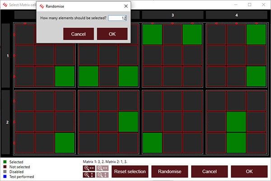Click Cancel in the bottom button bar
This screenshot has height=181, width=271.
point(209,171)
